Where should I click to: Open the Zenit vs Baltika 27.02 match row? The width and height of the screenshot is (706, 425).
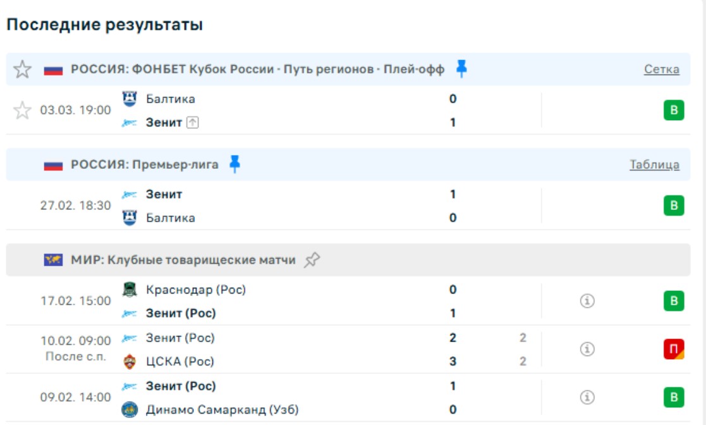[x=284, y=206]
